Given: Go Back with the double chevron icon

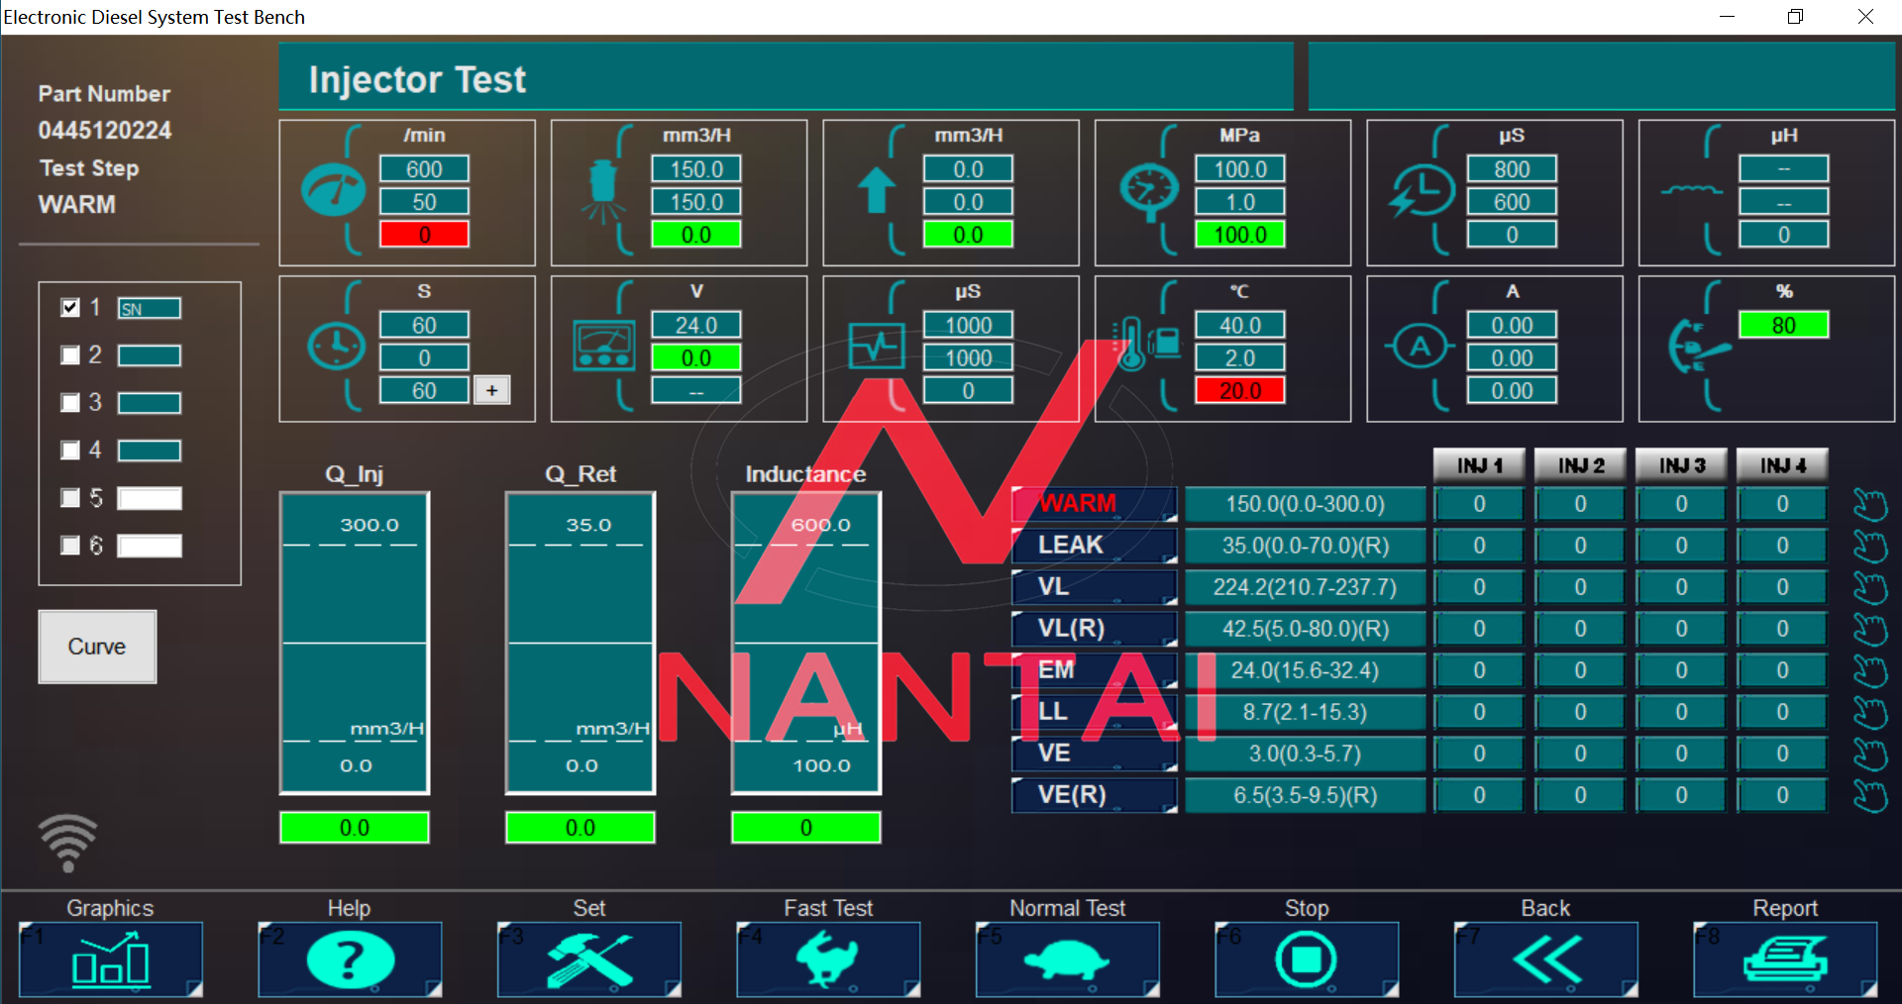Looking at the screenshot, I should coord(1546,959).
